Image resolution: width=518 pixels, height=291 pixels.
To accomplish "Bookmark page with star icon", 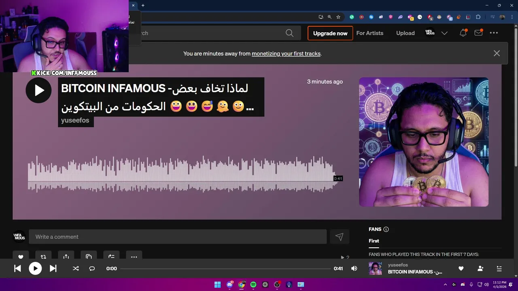I will [338, 17].
